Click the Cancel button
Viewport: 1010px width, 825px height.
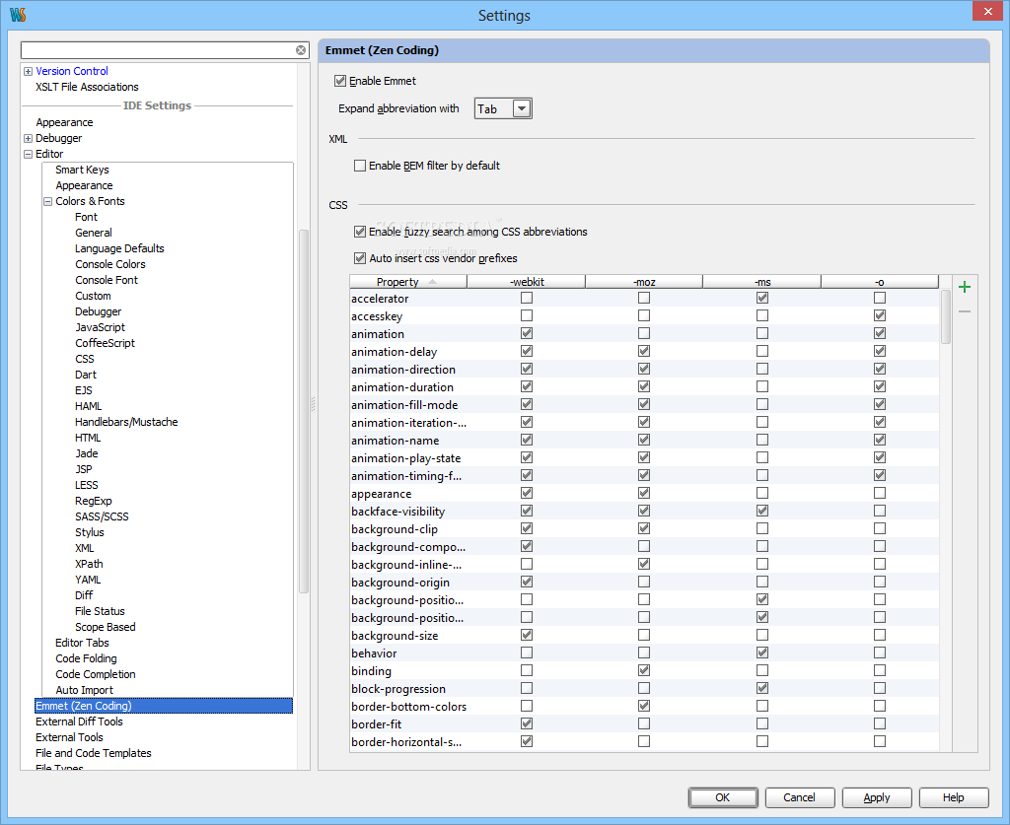click(x=799, y=797)
